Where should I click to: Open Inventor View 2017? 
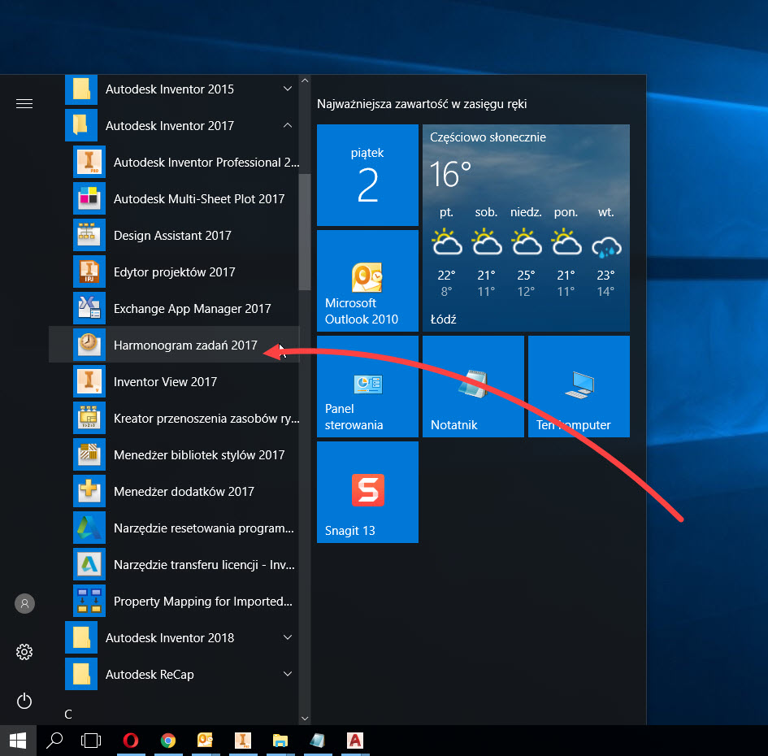click(x=165, y=382)
